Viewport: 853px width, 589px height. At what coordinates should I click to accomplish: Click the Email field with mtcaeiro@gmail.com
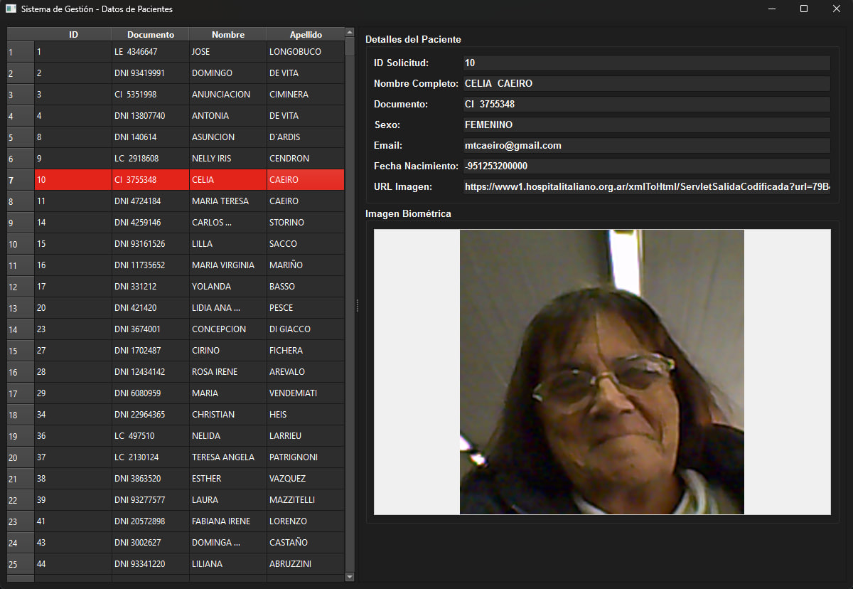pyautogui.click(x=647, y=146)
